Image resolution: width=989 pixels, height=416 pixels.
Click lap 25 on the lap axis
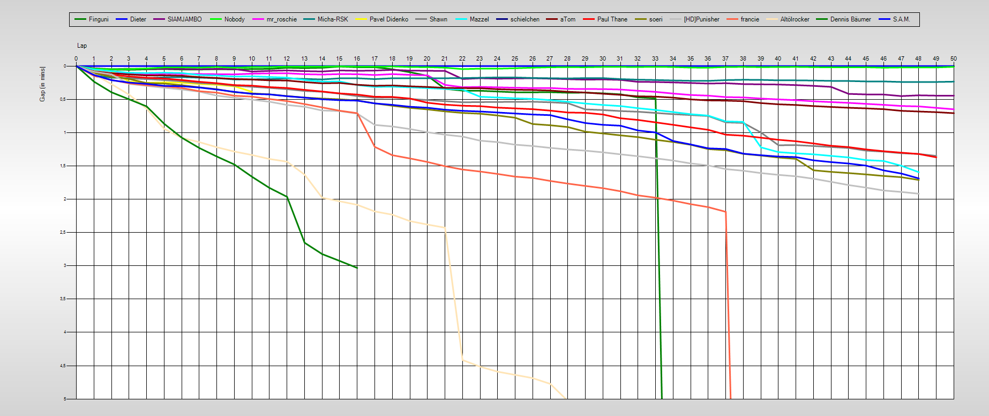click(514, 58)
